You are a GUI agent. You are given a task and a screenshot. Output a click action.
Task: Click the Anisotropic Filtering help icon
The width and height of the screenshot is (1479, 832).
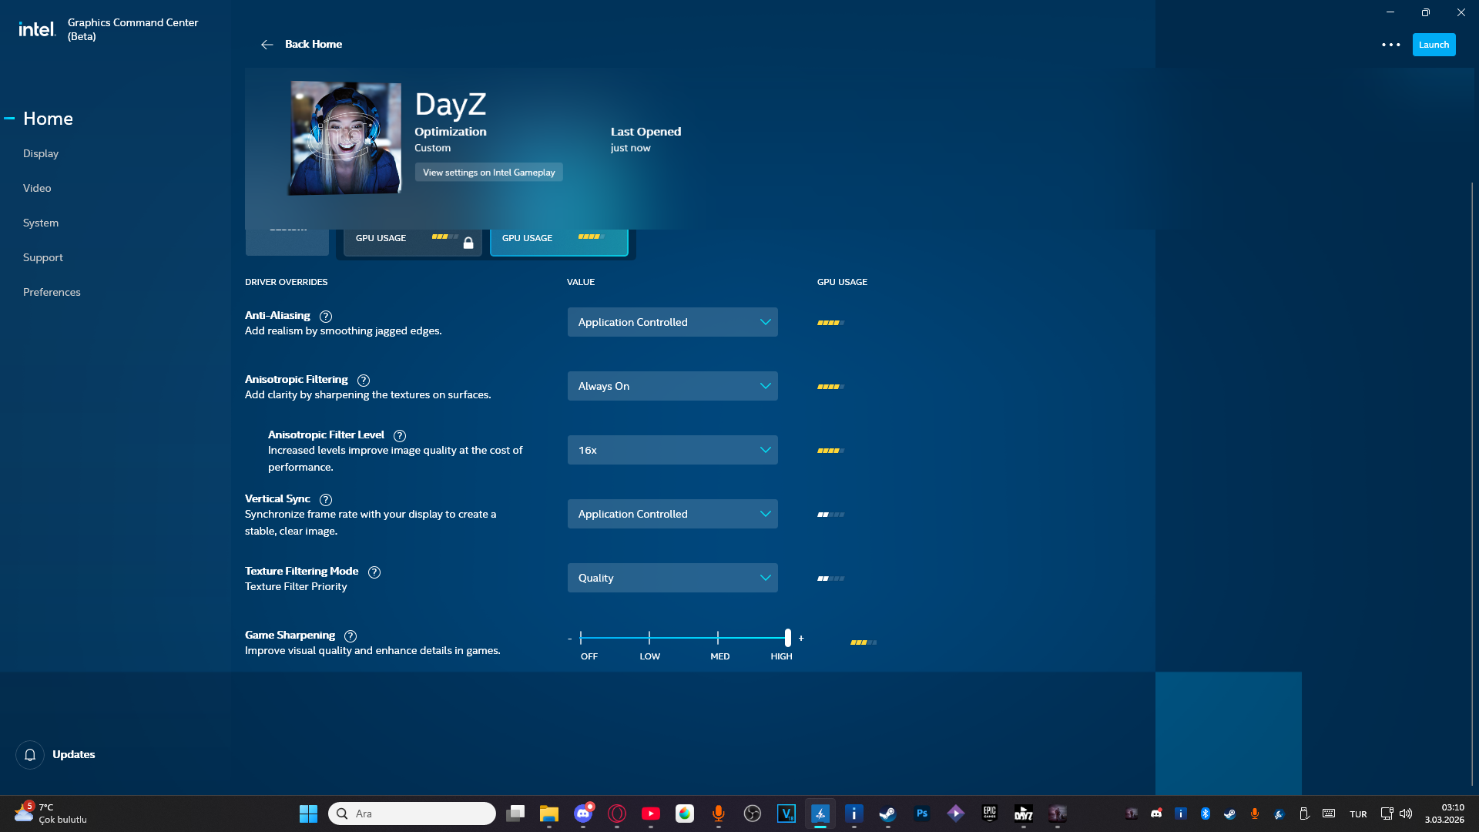pyautogui.click(x=364, y=381)
